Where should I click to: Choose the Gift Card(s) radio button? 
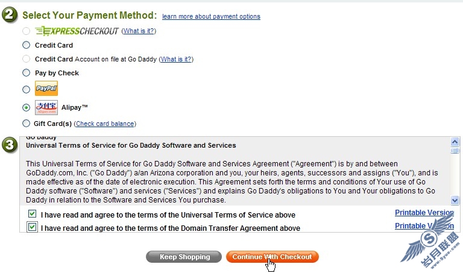coord(26,124)
